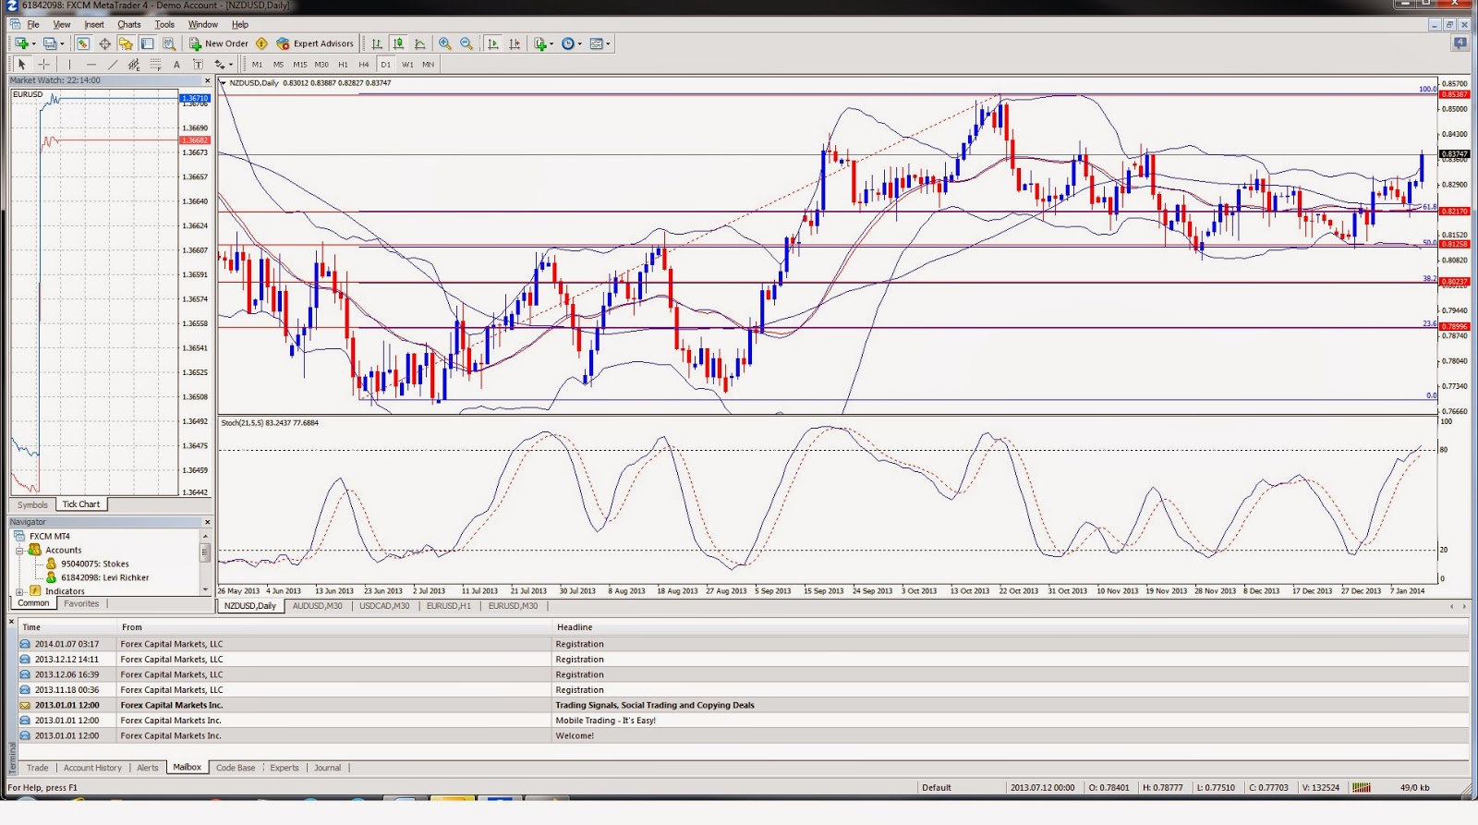
Task: Open the Tools menu
Action: click(x=164, y=25)
